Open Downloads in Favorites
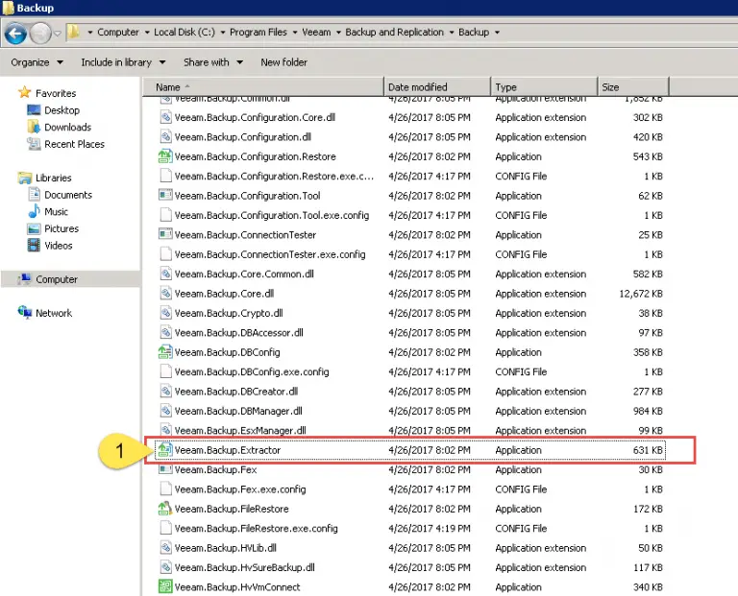This screenshot has height=596, width=738. coord(67,127)
